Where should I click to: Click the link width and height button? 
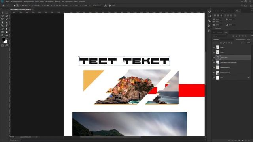tap(51, 6)
